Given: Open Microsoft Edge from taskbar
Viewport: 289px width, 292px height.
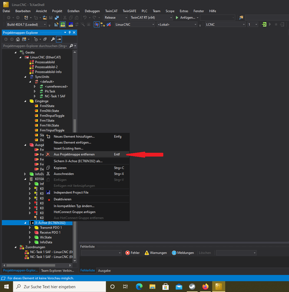Looking at the screenshot, I should click(139, 287).
